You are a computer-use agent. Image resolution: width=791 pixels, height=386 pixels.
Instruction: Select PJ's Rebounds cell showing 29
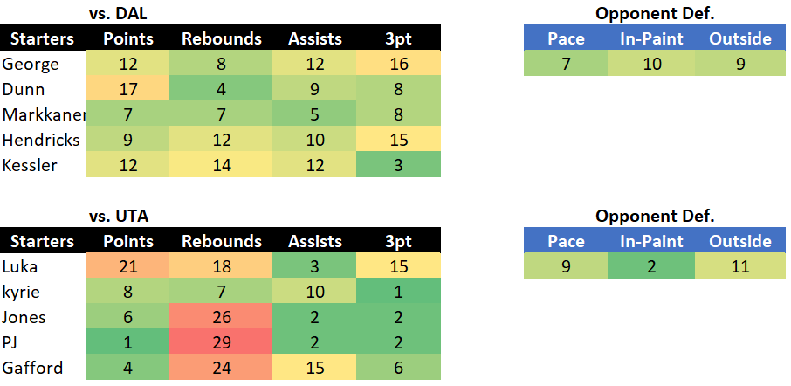222,341
